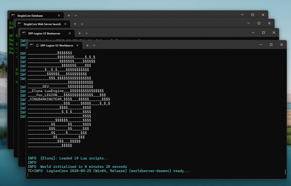Add a new tab in the Web Server launch window
Viewport: 291px width, 186px height.
point(74,24)
